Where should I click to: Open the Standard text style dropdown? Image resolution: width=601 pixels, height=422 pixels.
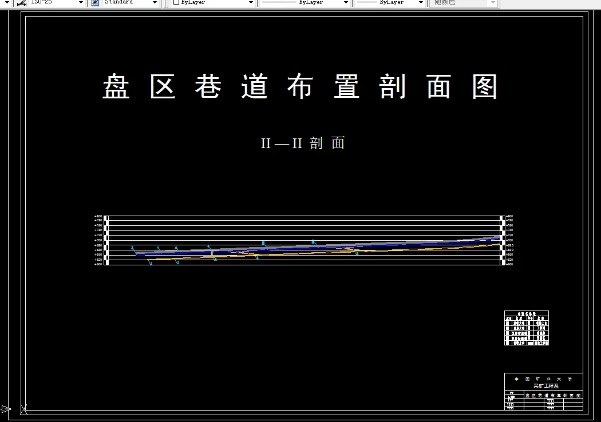tap(155, 3)
